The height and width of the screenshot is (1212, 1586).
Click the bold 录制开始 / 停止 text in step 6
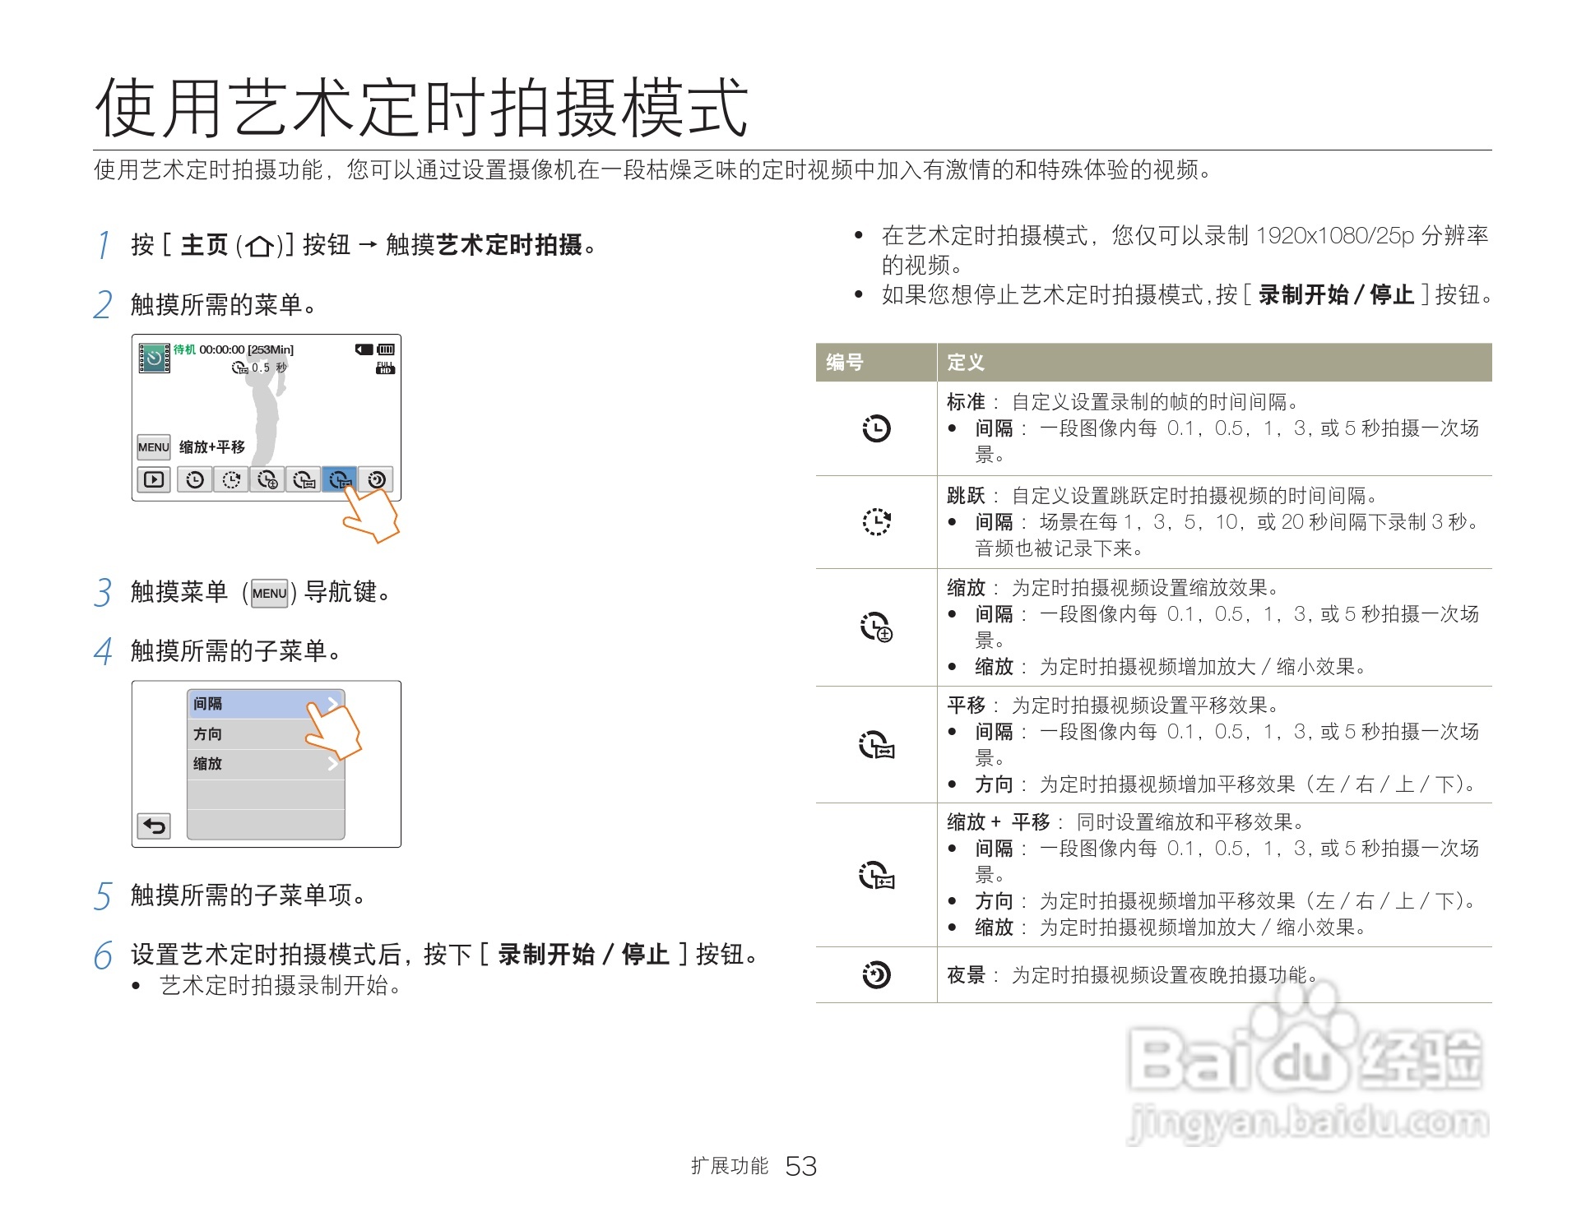pos(583,955)
